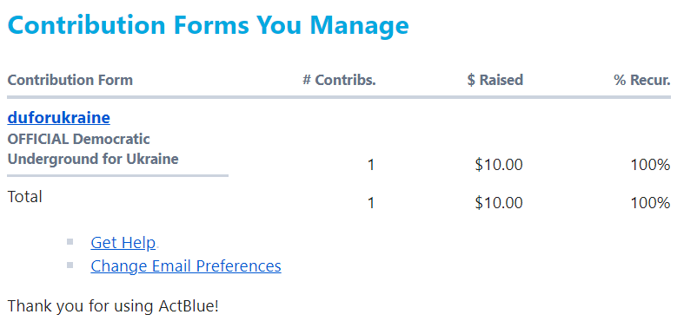Click the Get Help link
The image size is (677, 321).
click(x=123, y=243)
